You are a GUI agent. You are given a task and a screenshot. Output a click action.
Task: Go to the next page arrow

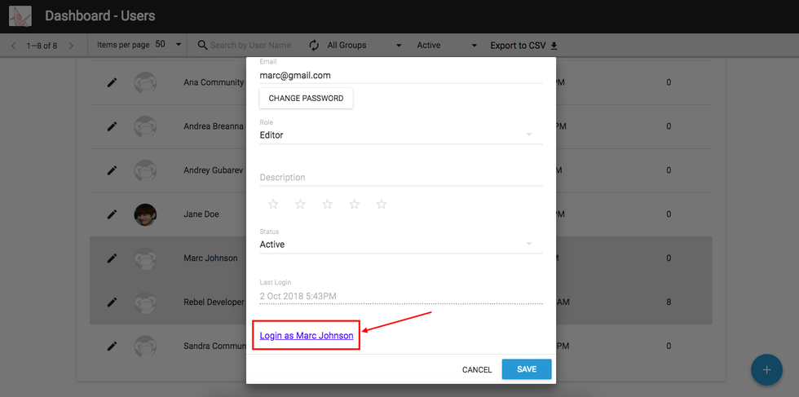click(71, 46)
